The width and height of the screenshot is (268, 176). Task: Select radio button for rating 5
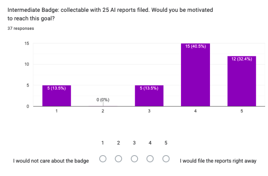pyautogui.click(x=166, y=158)
